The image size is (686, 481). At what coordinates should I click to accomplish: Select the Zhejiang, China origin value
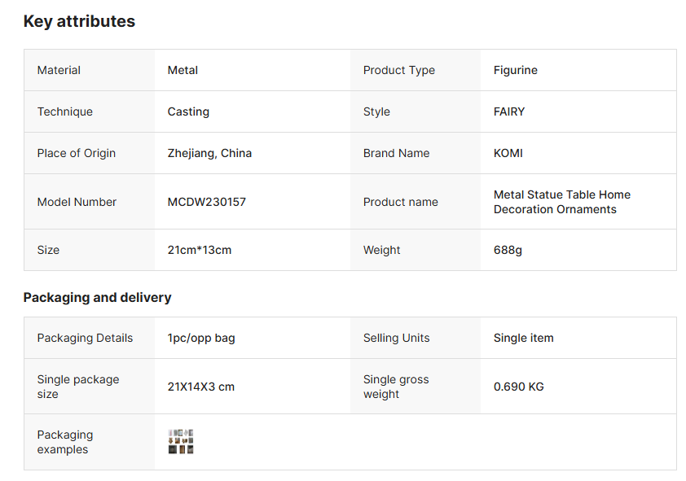(x=209, y=153)
